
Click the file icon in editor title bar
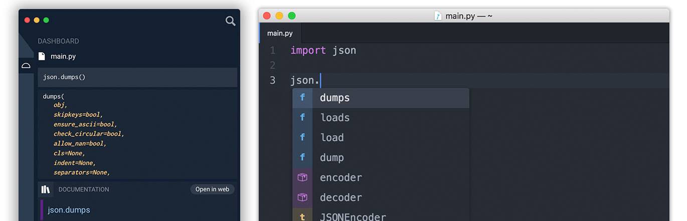[438, 16]
